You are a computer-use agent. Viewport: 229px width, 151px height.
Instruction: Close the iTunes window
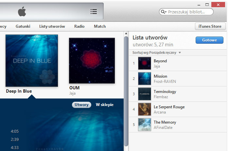coord(218,5)
